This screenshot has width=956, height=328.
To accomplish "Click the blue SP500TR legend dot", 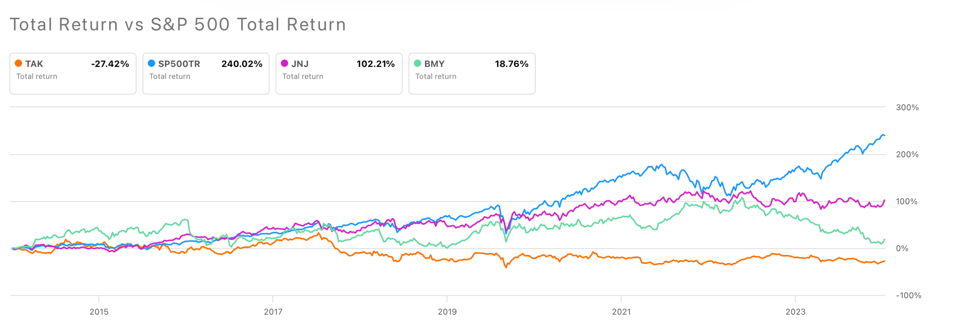I will (x=152, y=63).
